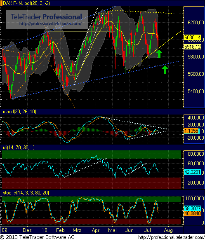Screen dimensions: 205x241
Task: Click the 'Apr' month label on time axis
Action: tap(96, 230)
